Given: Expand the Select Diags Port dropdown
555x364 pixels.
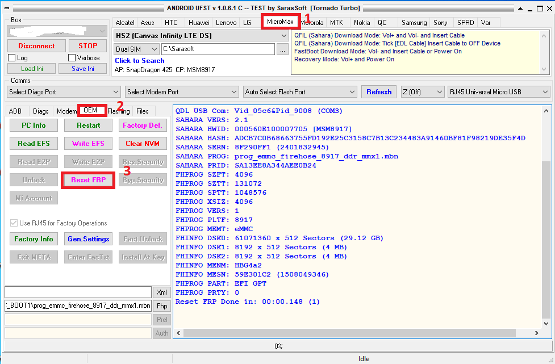Looking at the screenshot, I should (x=64, y=92).
